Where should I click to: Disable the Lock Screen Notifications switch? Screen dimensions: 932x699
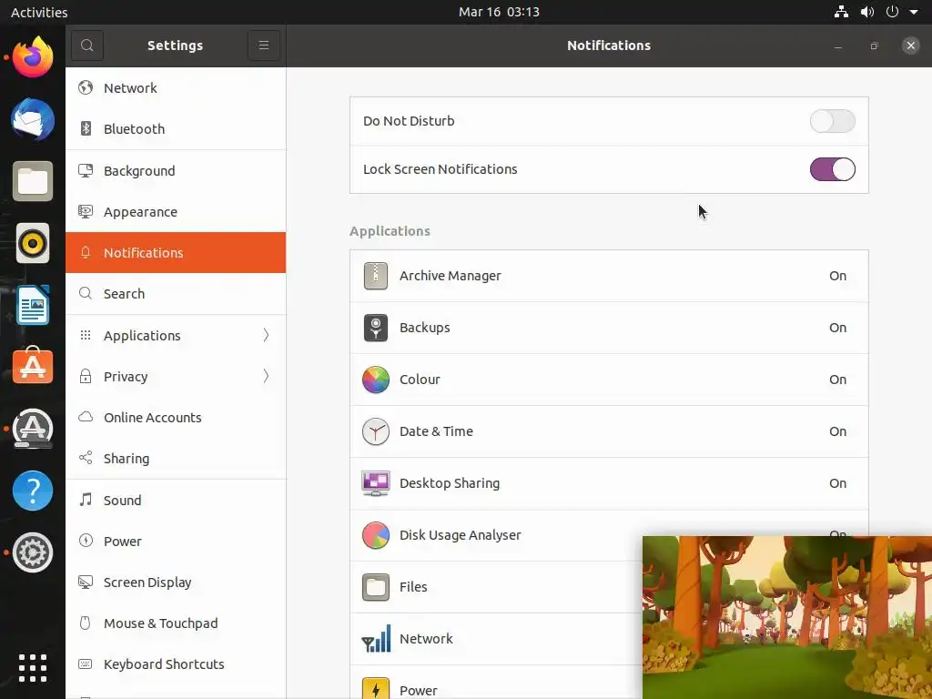click(x=832, y=169)
